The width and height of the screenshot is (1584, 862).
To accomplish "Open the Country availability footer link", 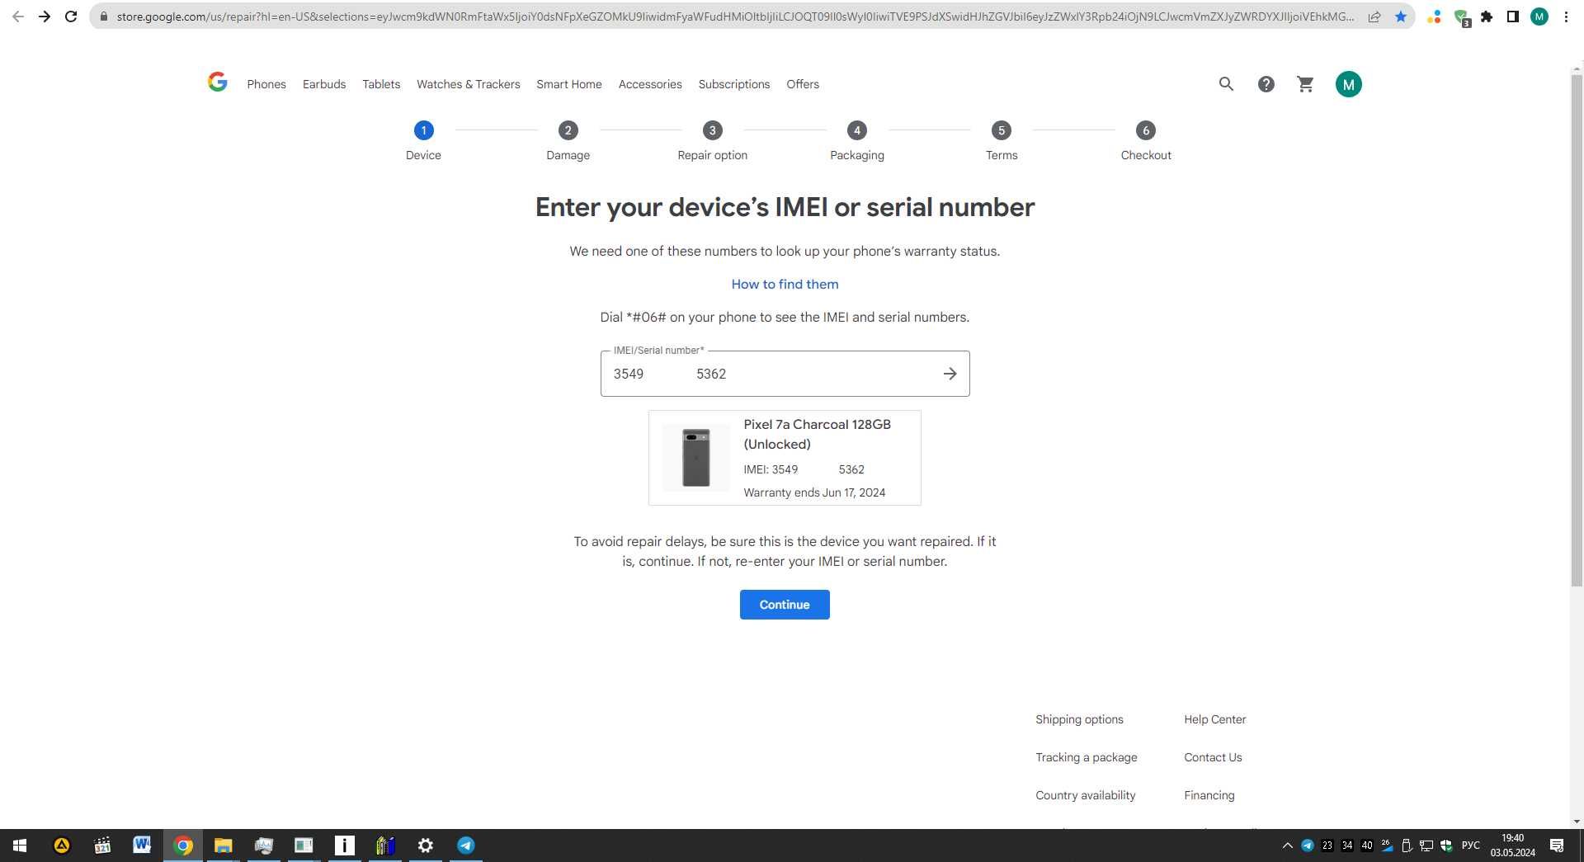I will point(1085,795).
